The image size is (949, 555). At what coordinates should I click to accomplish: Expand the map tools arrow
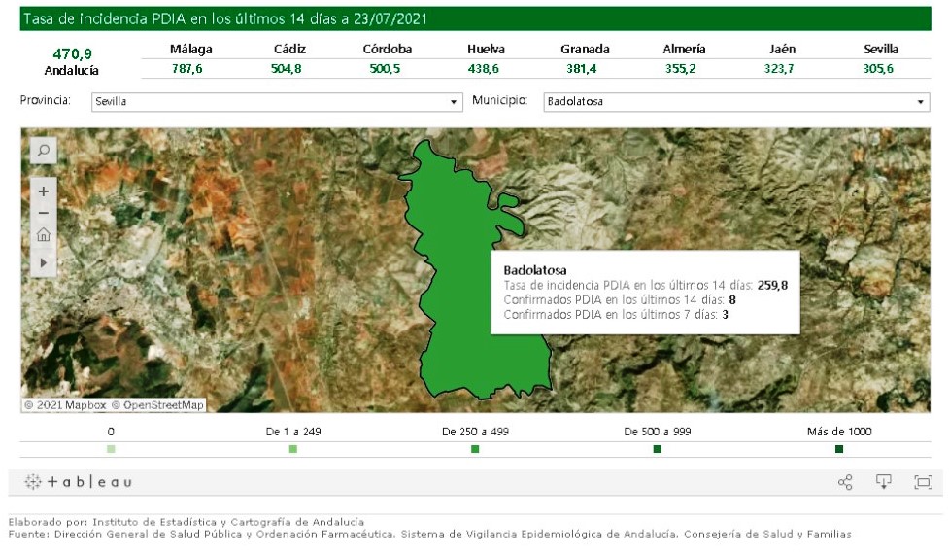[x=44, y=262]
